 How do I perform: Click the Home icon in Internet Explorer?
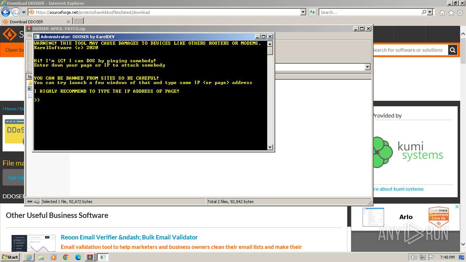click(x=442, y=13)
